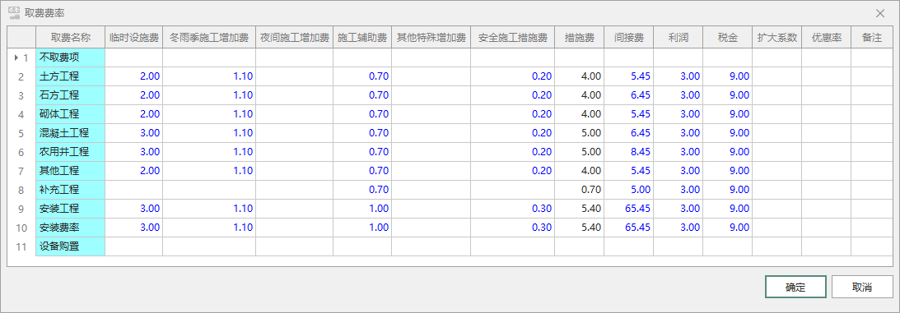The width and height of the screenshot is (900, 313).
Task: Click the 税金 column header
Action: pos(727,38)
